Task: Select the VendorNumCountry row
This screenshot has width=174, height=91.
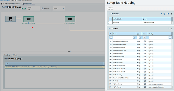Action: (140, 57)
